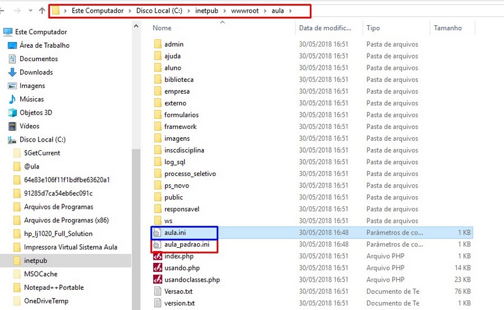
Task: Click the empresa folder icon
Action: 157,91
